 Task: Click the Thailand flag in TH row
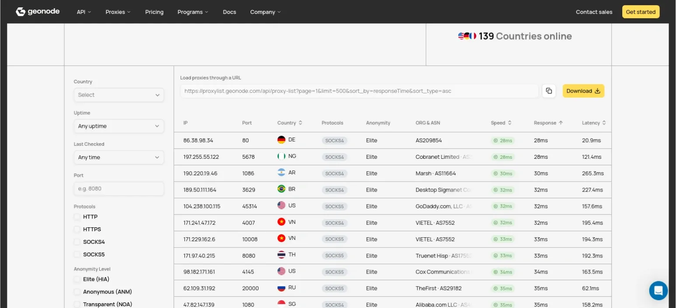click(282, 255)
